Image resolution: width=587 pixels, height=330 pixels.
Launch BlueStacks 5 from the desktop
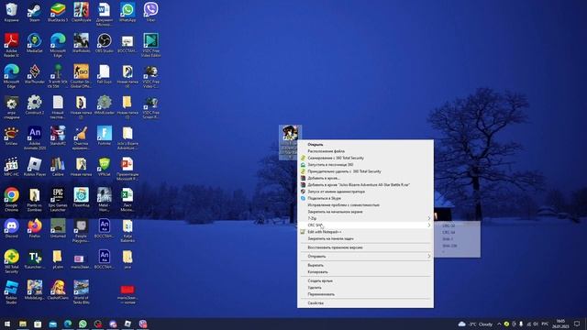(x=58, y=12)
